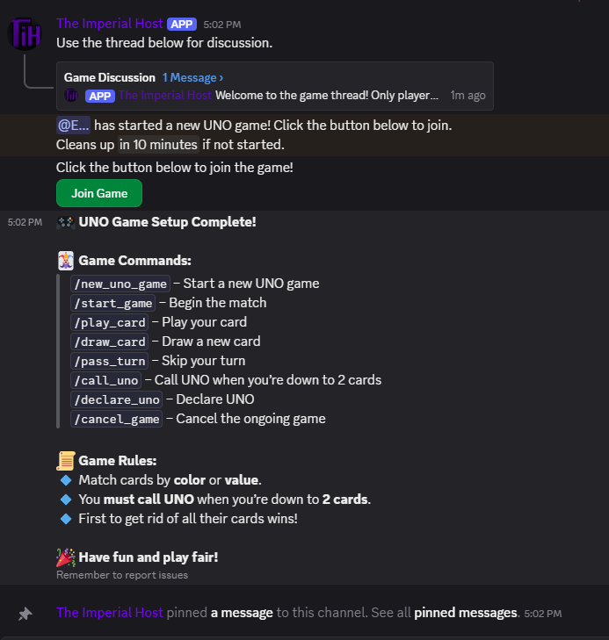Join the UNO game with the green button
This screenshot has height=640, width=609.
coord(99,193)
